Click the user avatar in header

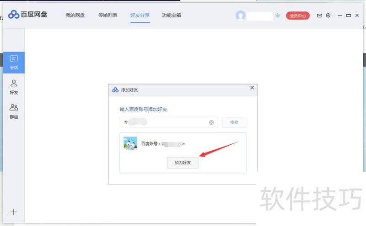tap(241, 16)
